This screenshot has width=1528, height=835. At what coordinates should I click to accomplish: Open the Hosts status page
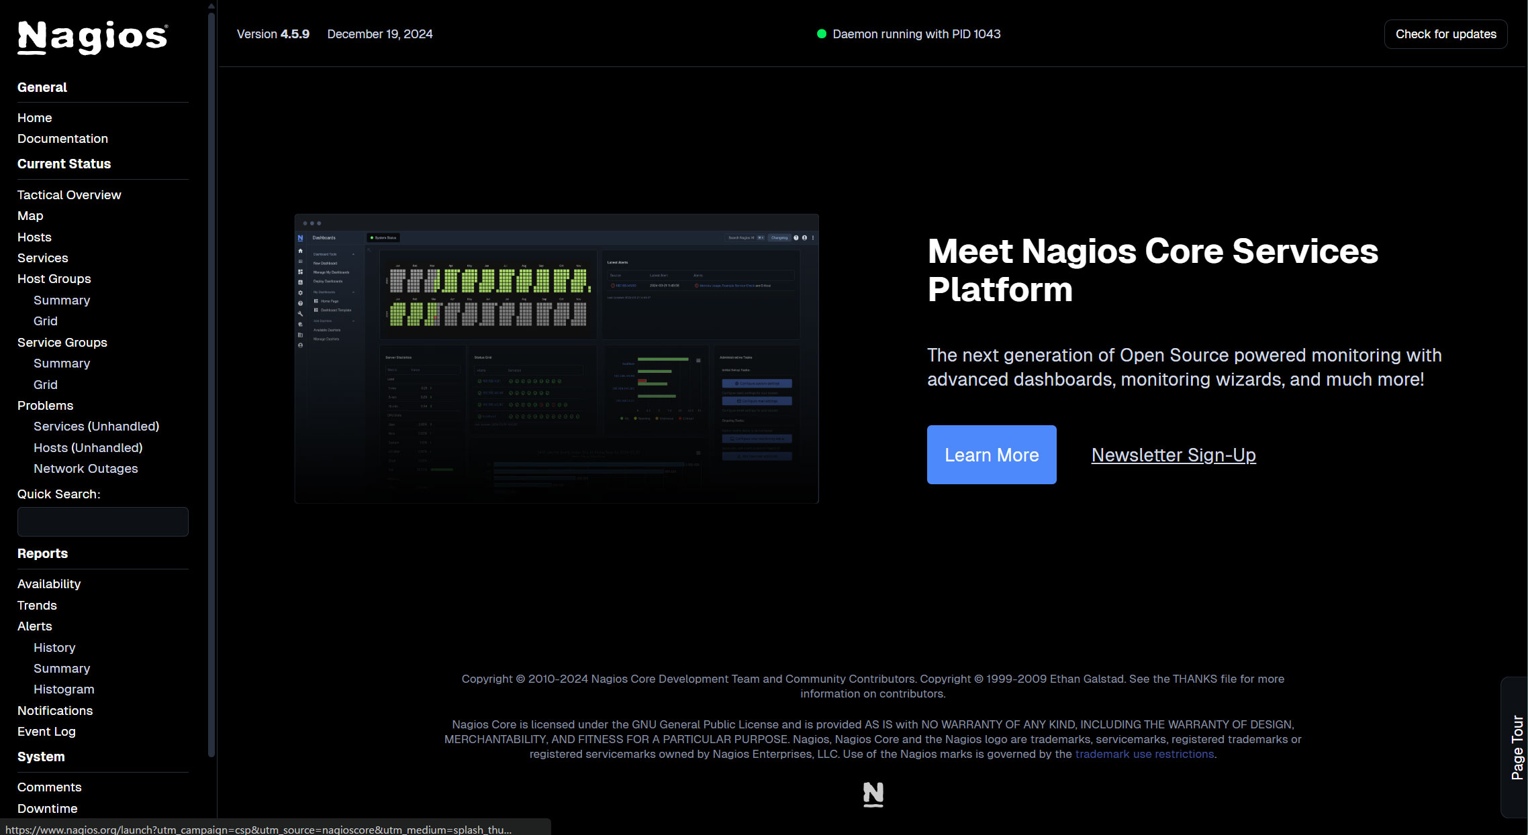point(34,237)
